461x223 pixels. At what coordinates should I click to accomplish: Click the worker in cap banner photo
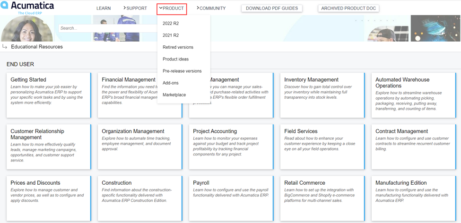[388, 34]
